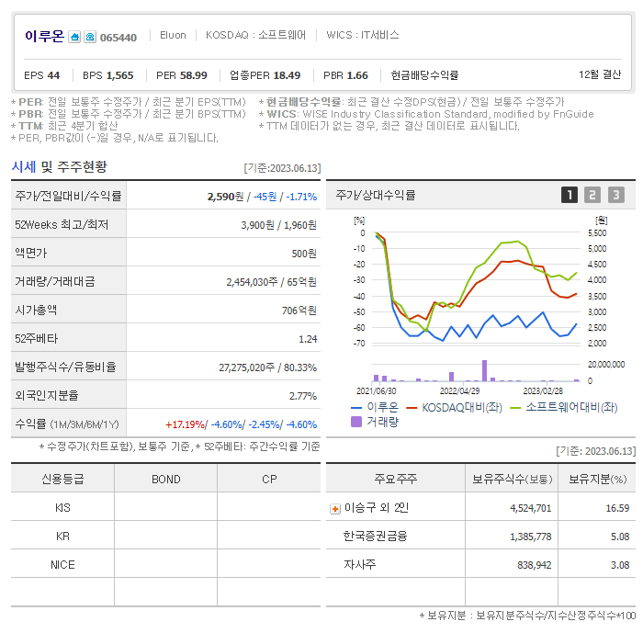The width and height of the screenshot is (643, 633).
Task: Click the current price 2,590원
Action: (x=225, y=197)
